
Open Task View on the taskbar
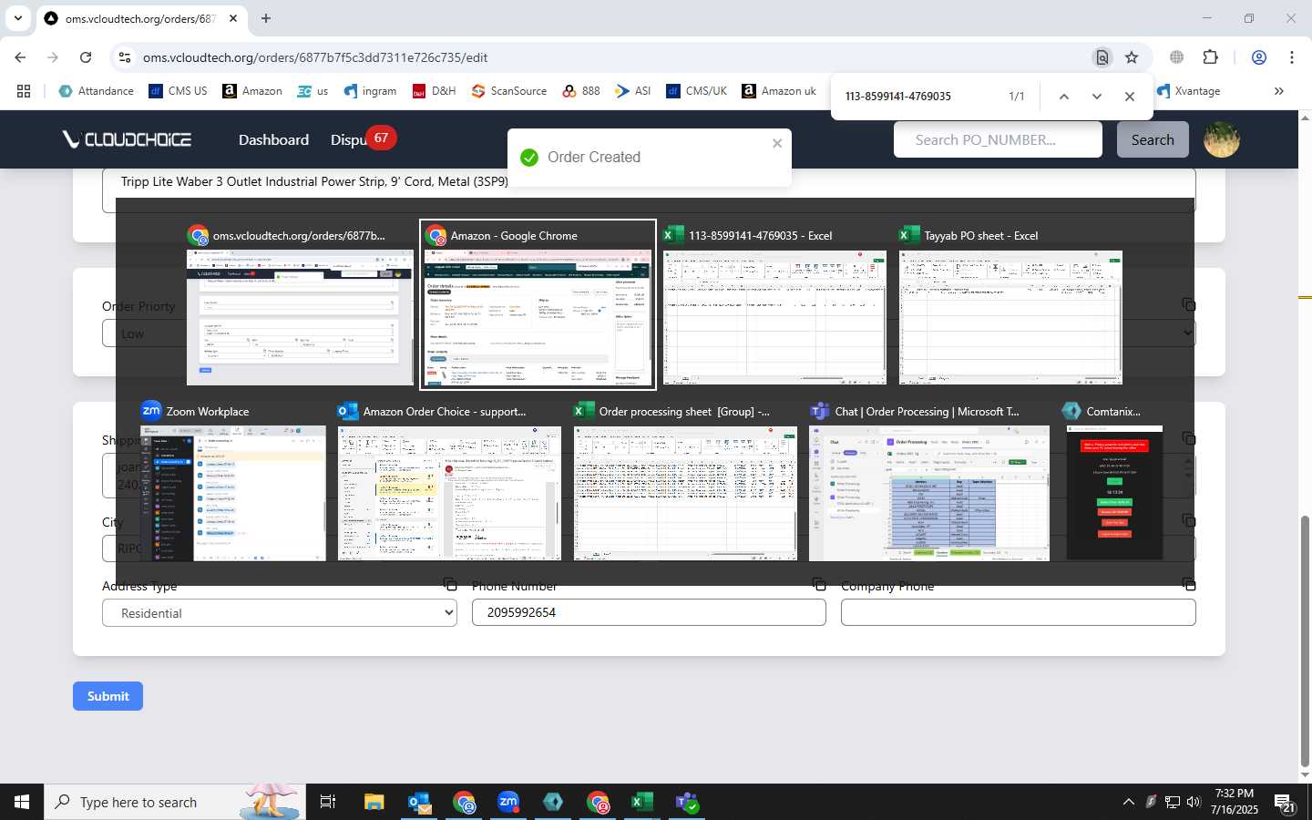click(328, 802)
